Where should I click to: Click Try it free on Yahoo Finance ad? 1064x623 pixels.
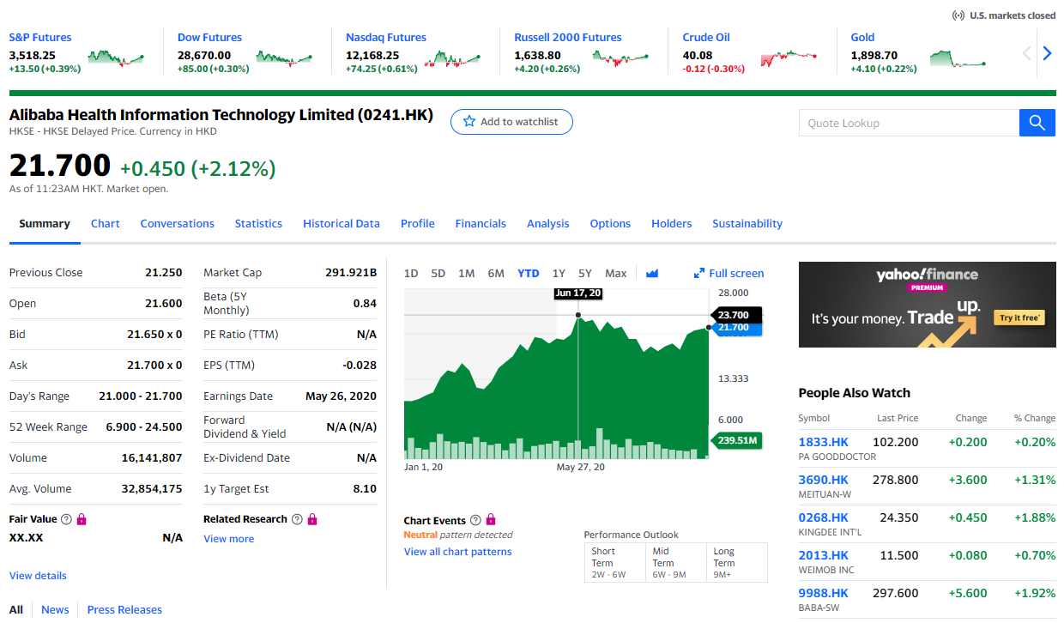coord(1019,318)
